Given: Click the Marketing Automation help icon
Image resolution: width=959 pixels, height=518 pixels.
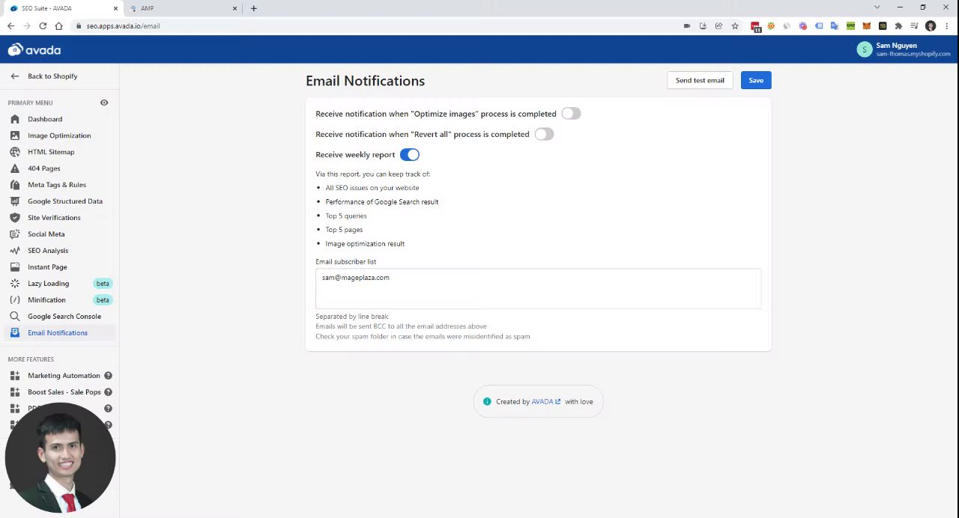Looking at the screenshot, I should [x=108, y=376].
